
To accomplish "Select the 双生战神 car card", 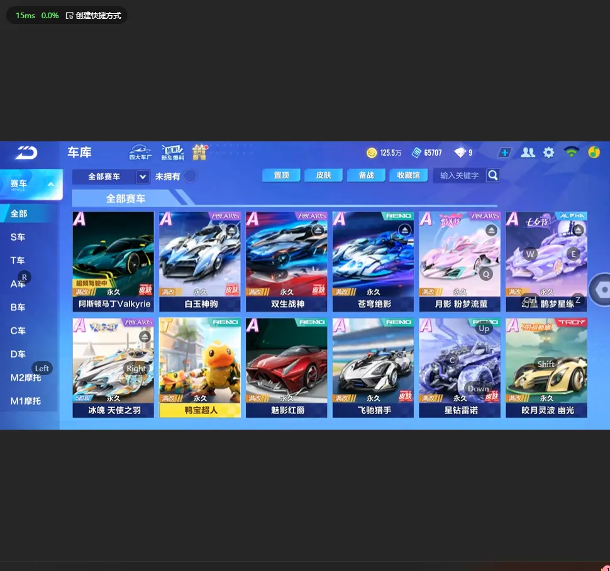I will [x=287, y=261].
